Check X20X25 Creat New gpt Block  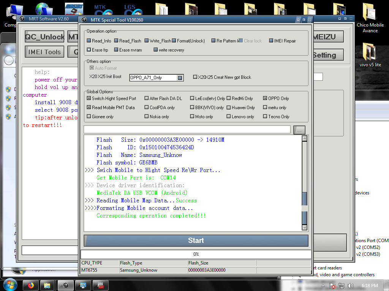coord(195,77)
